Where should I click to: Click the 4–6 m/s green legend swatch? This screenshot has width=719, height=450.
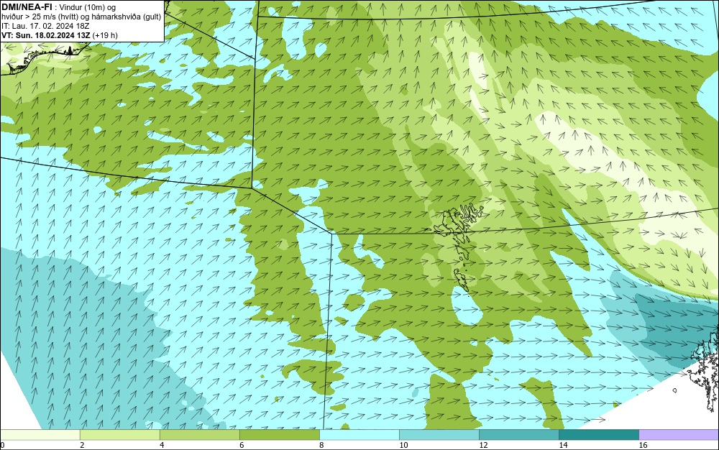point(199,435)
